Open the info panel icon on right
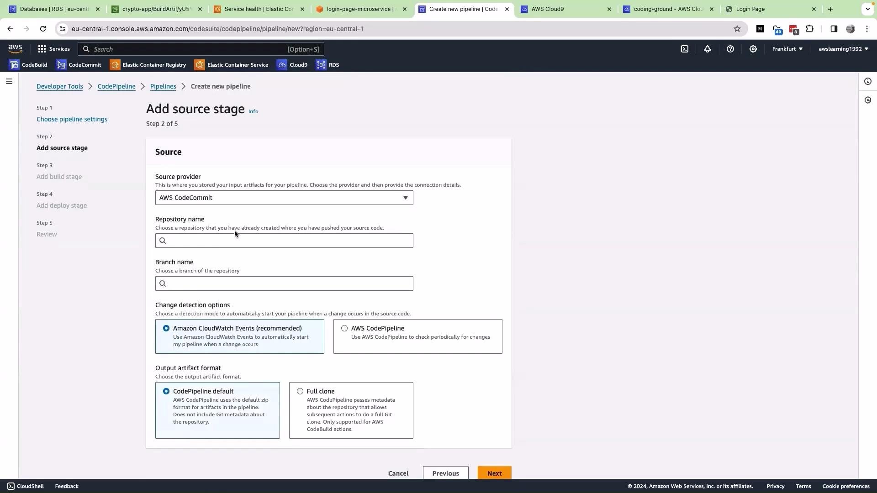The height and width of the screenshot is (493, 877). click(868, 82)
